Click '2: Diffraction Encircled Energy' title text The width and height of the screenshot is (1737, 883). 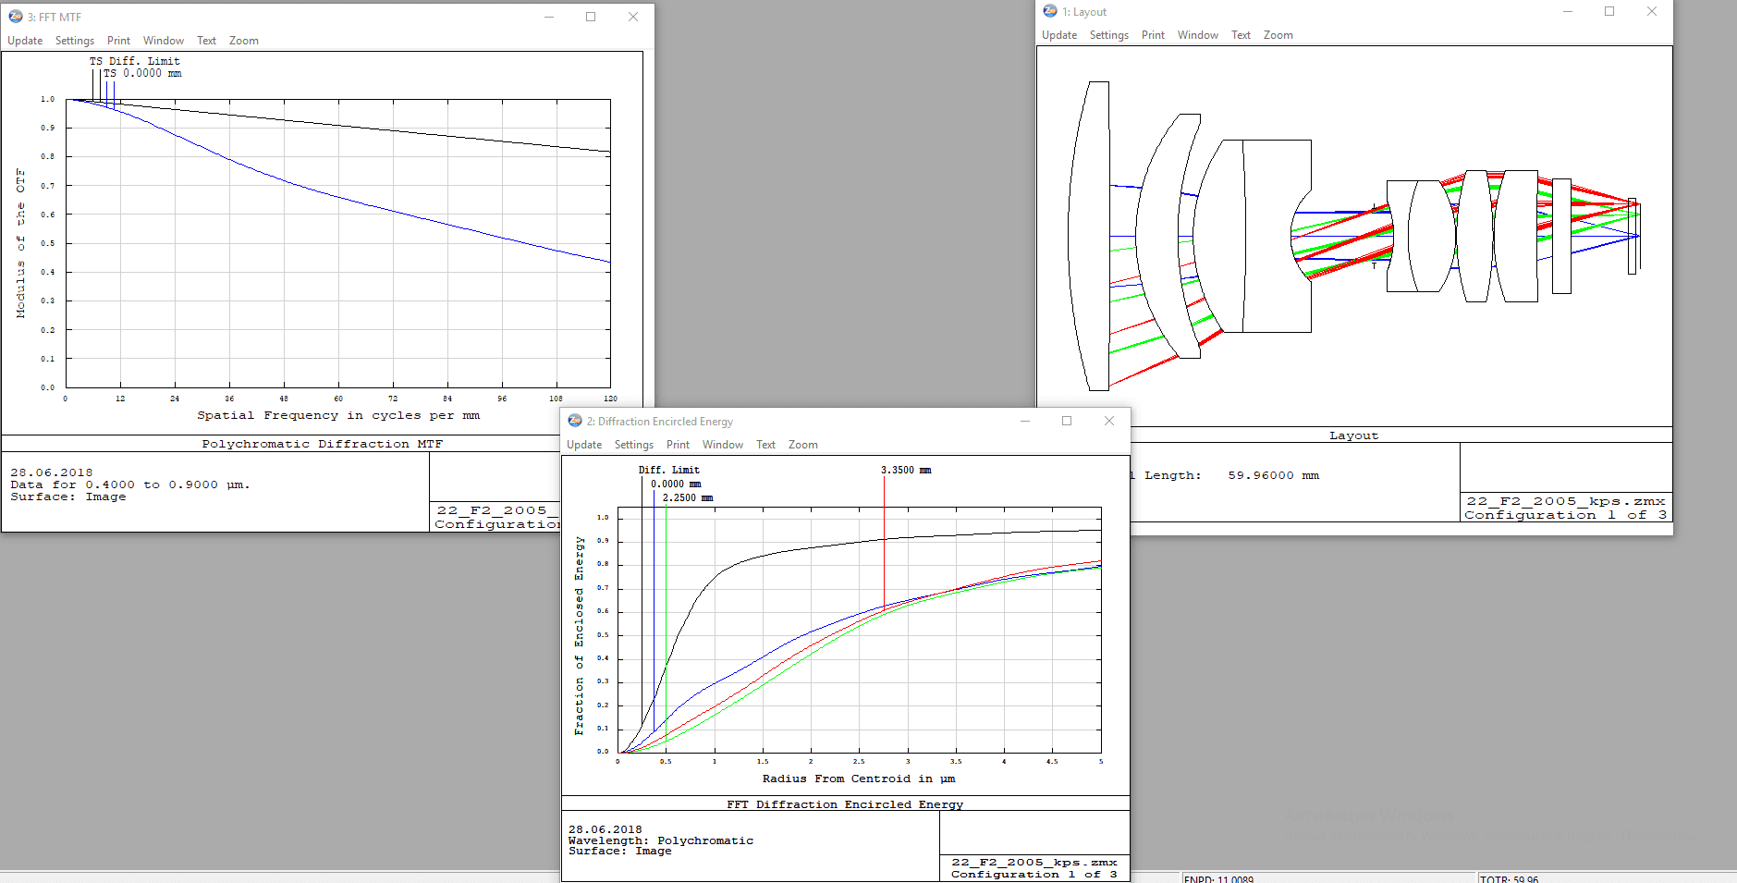pyautogui.click(x=660, y=422)
